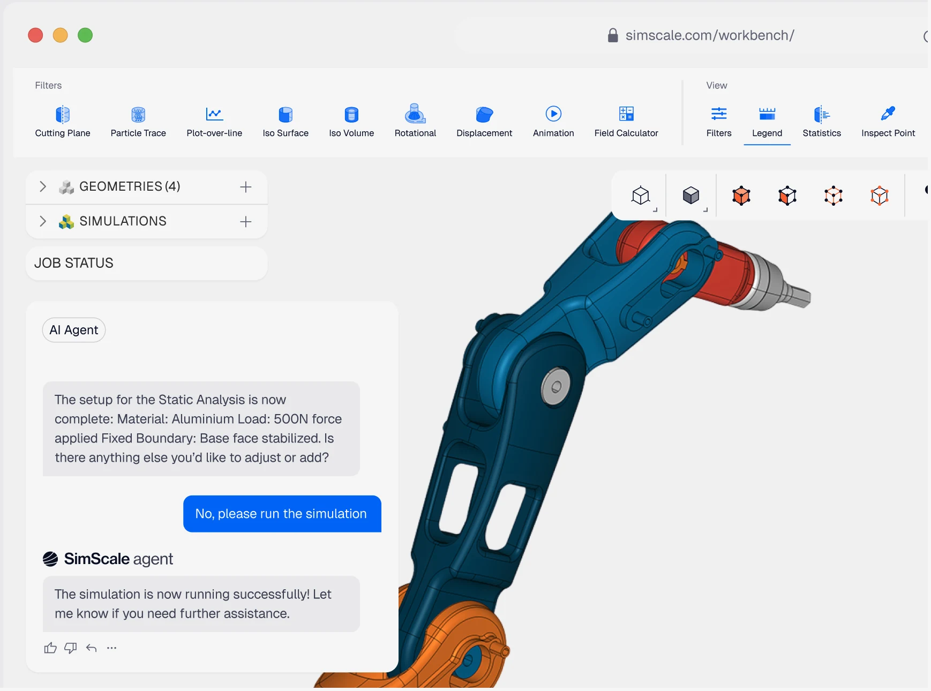
Task: Click the SimScale agent logo
Action: (50, 559)
